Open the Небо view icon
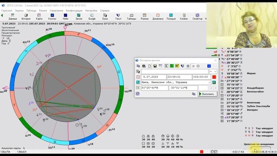This screenshot has height=156, width=277. pos(65,16)
